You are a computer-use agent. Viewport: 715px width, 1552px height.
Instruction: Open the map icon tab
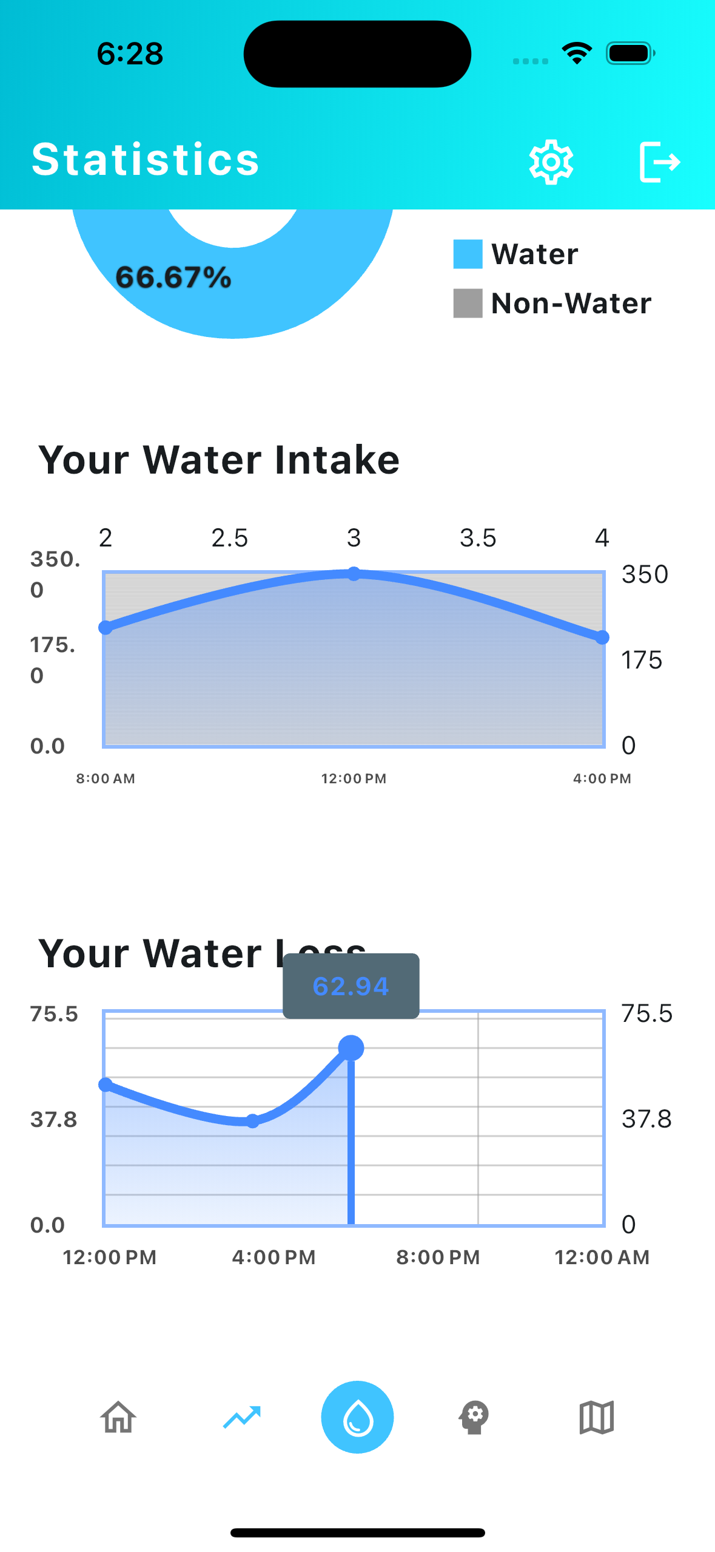click(597, 1417)
